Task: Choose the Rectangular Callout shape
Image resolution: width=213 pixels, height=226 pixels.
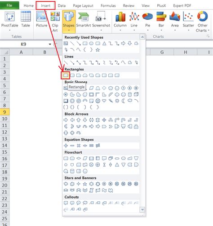Action: [66, 203]
